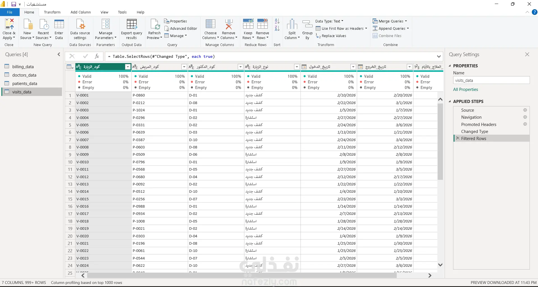This screenshot has height=287, width=538.
Task: Open Source step settings gear
Action: [x=525, y=110]
